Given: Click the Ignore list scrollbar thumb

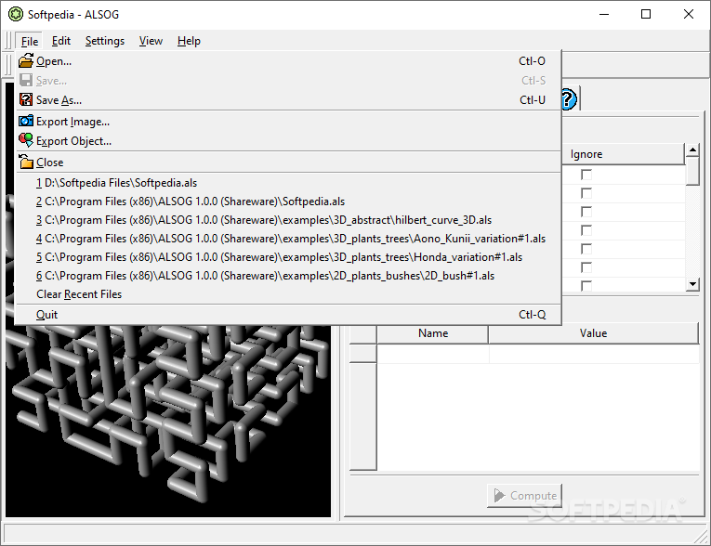Looking at the screenshot, I should (x=692, y=171).
